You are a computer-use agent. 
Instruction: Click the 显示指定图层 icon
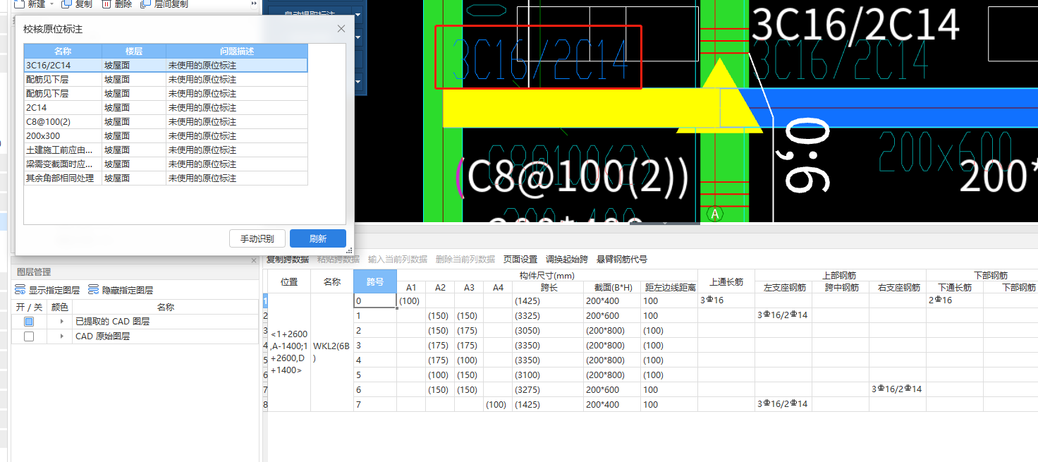tap(20, 290)
